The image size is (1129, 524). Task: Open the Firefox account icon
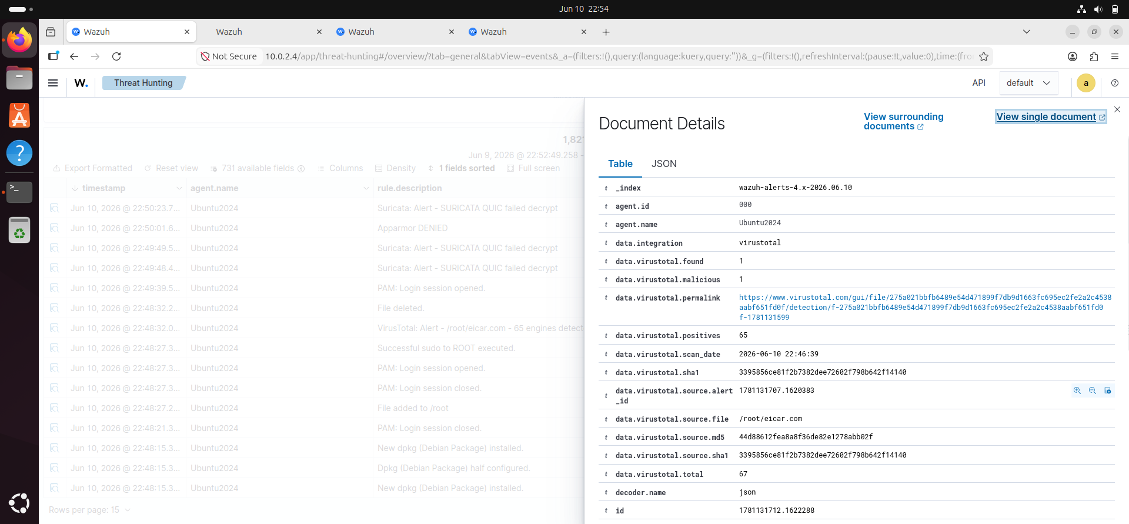(1073, 56)
